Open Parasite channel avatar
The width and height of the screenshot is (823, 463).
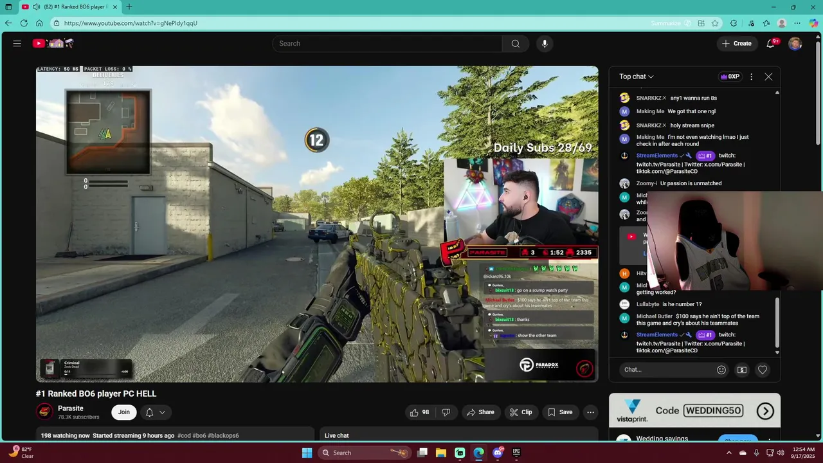[x=44, y=412]
